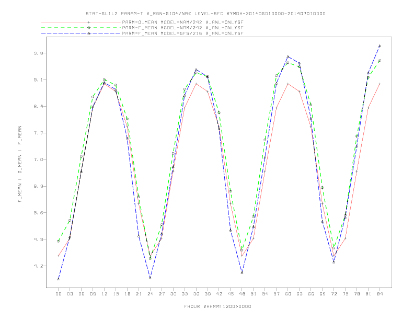
Task: Click the x-axis title FHOUR VHHMM:1200>0000
Action: 217,306
